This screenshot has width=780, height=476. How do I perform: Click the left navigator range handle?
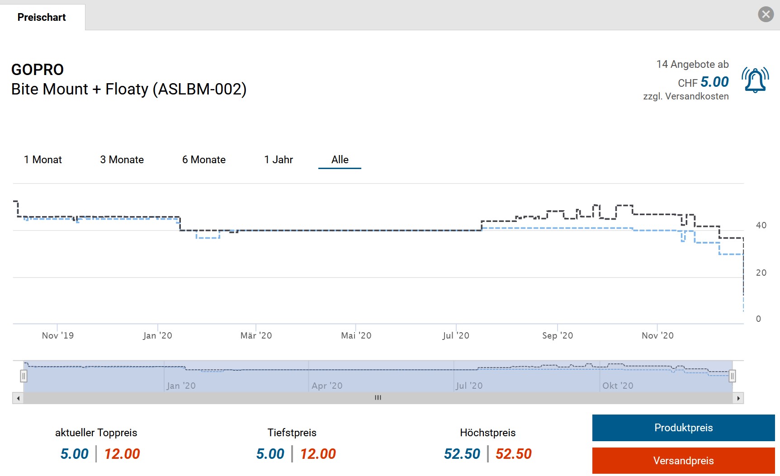24,376
